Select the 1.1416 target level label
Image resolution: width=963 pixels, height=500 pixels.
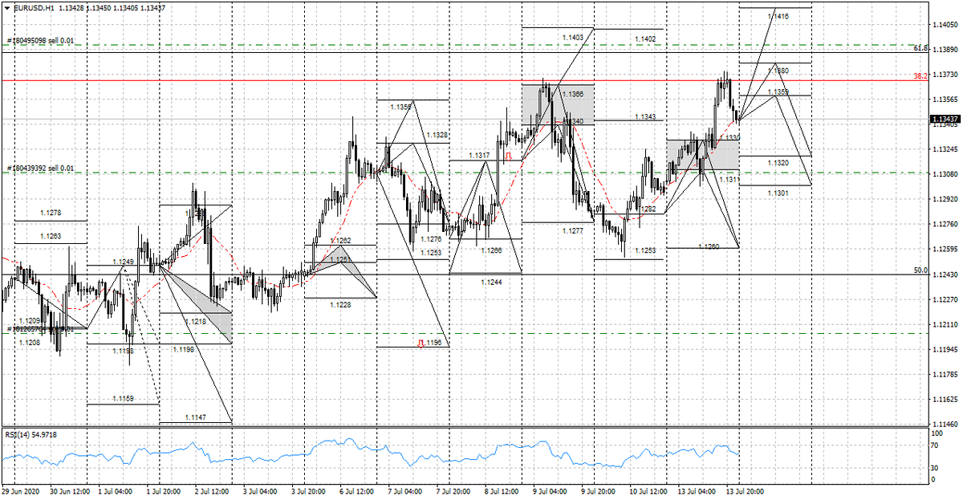(x=777, y=16)
